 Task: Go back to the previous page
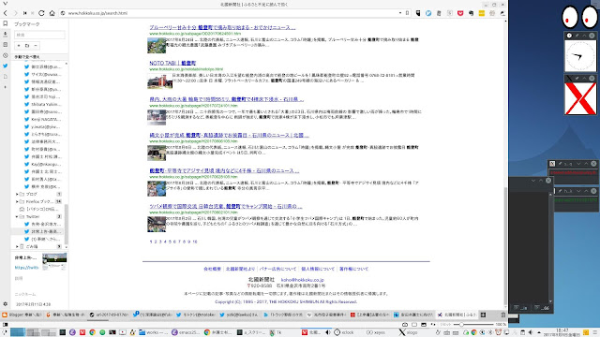[x=6, y=13]
